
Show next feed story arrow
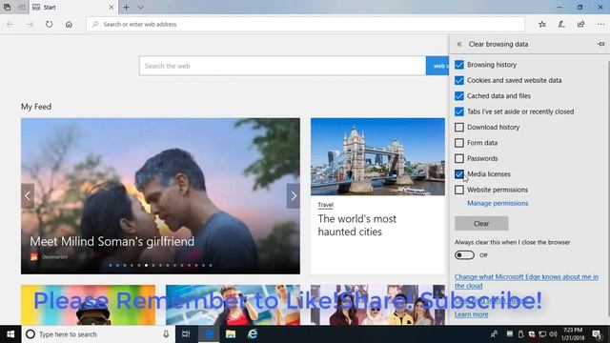pos(294,196)
